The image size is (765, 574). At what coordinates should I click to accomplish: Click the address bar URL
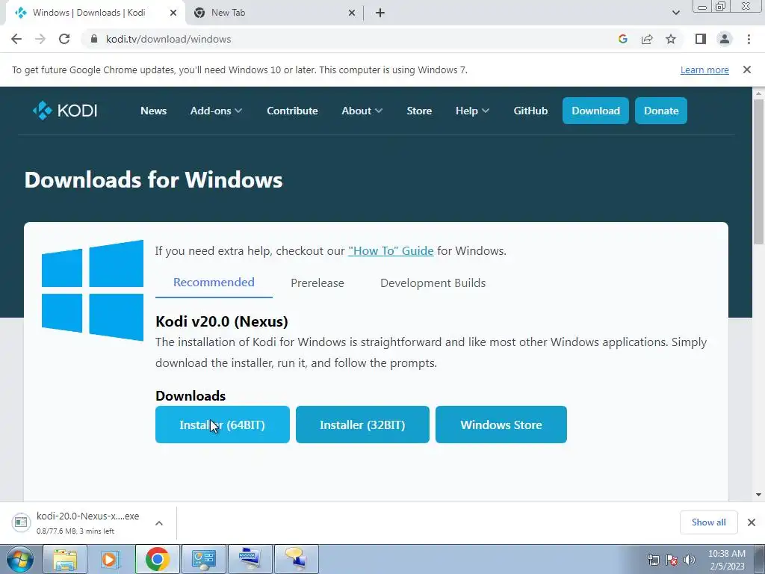coord(168,39)
